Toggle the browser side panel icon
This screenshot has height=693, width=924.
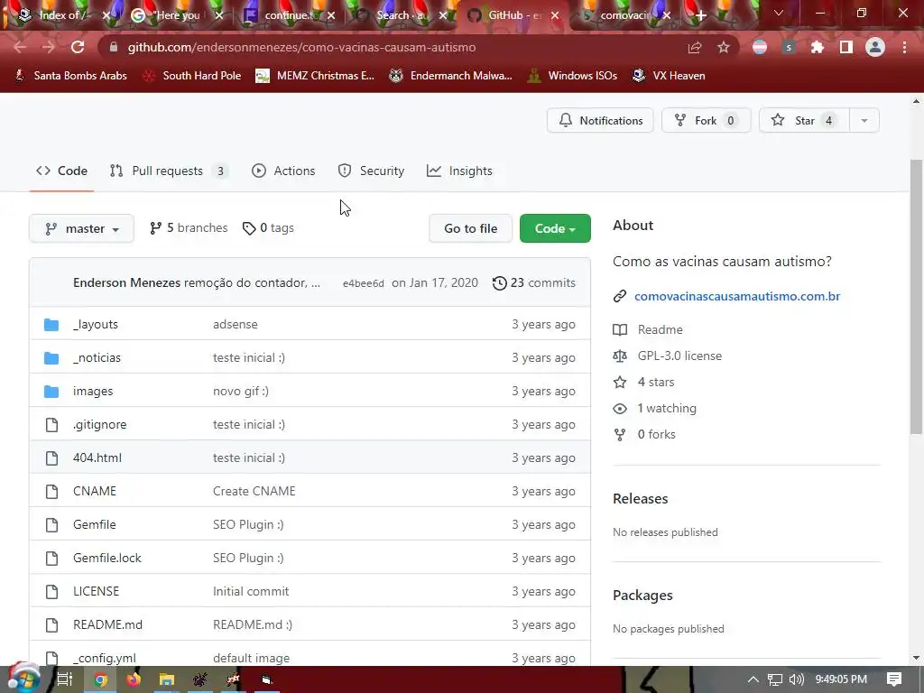click(x=846, y=47)
